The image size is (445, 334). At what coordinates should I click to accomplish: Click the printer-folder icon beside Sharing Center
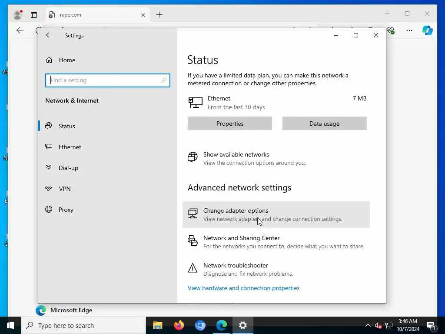coord(193,240)
